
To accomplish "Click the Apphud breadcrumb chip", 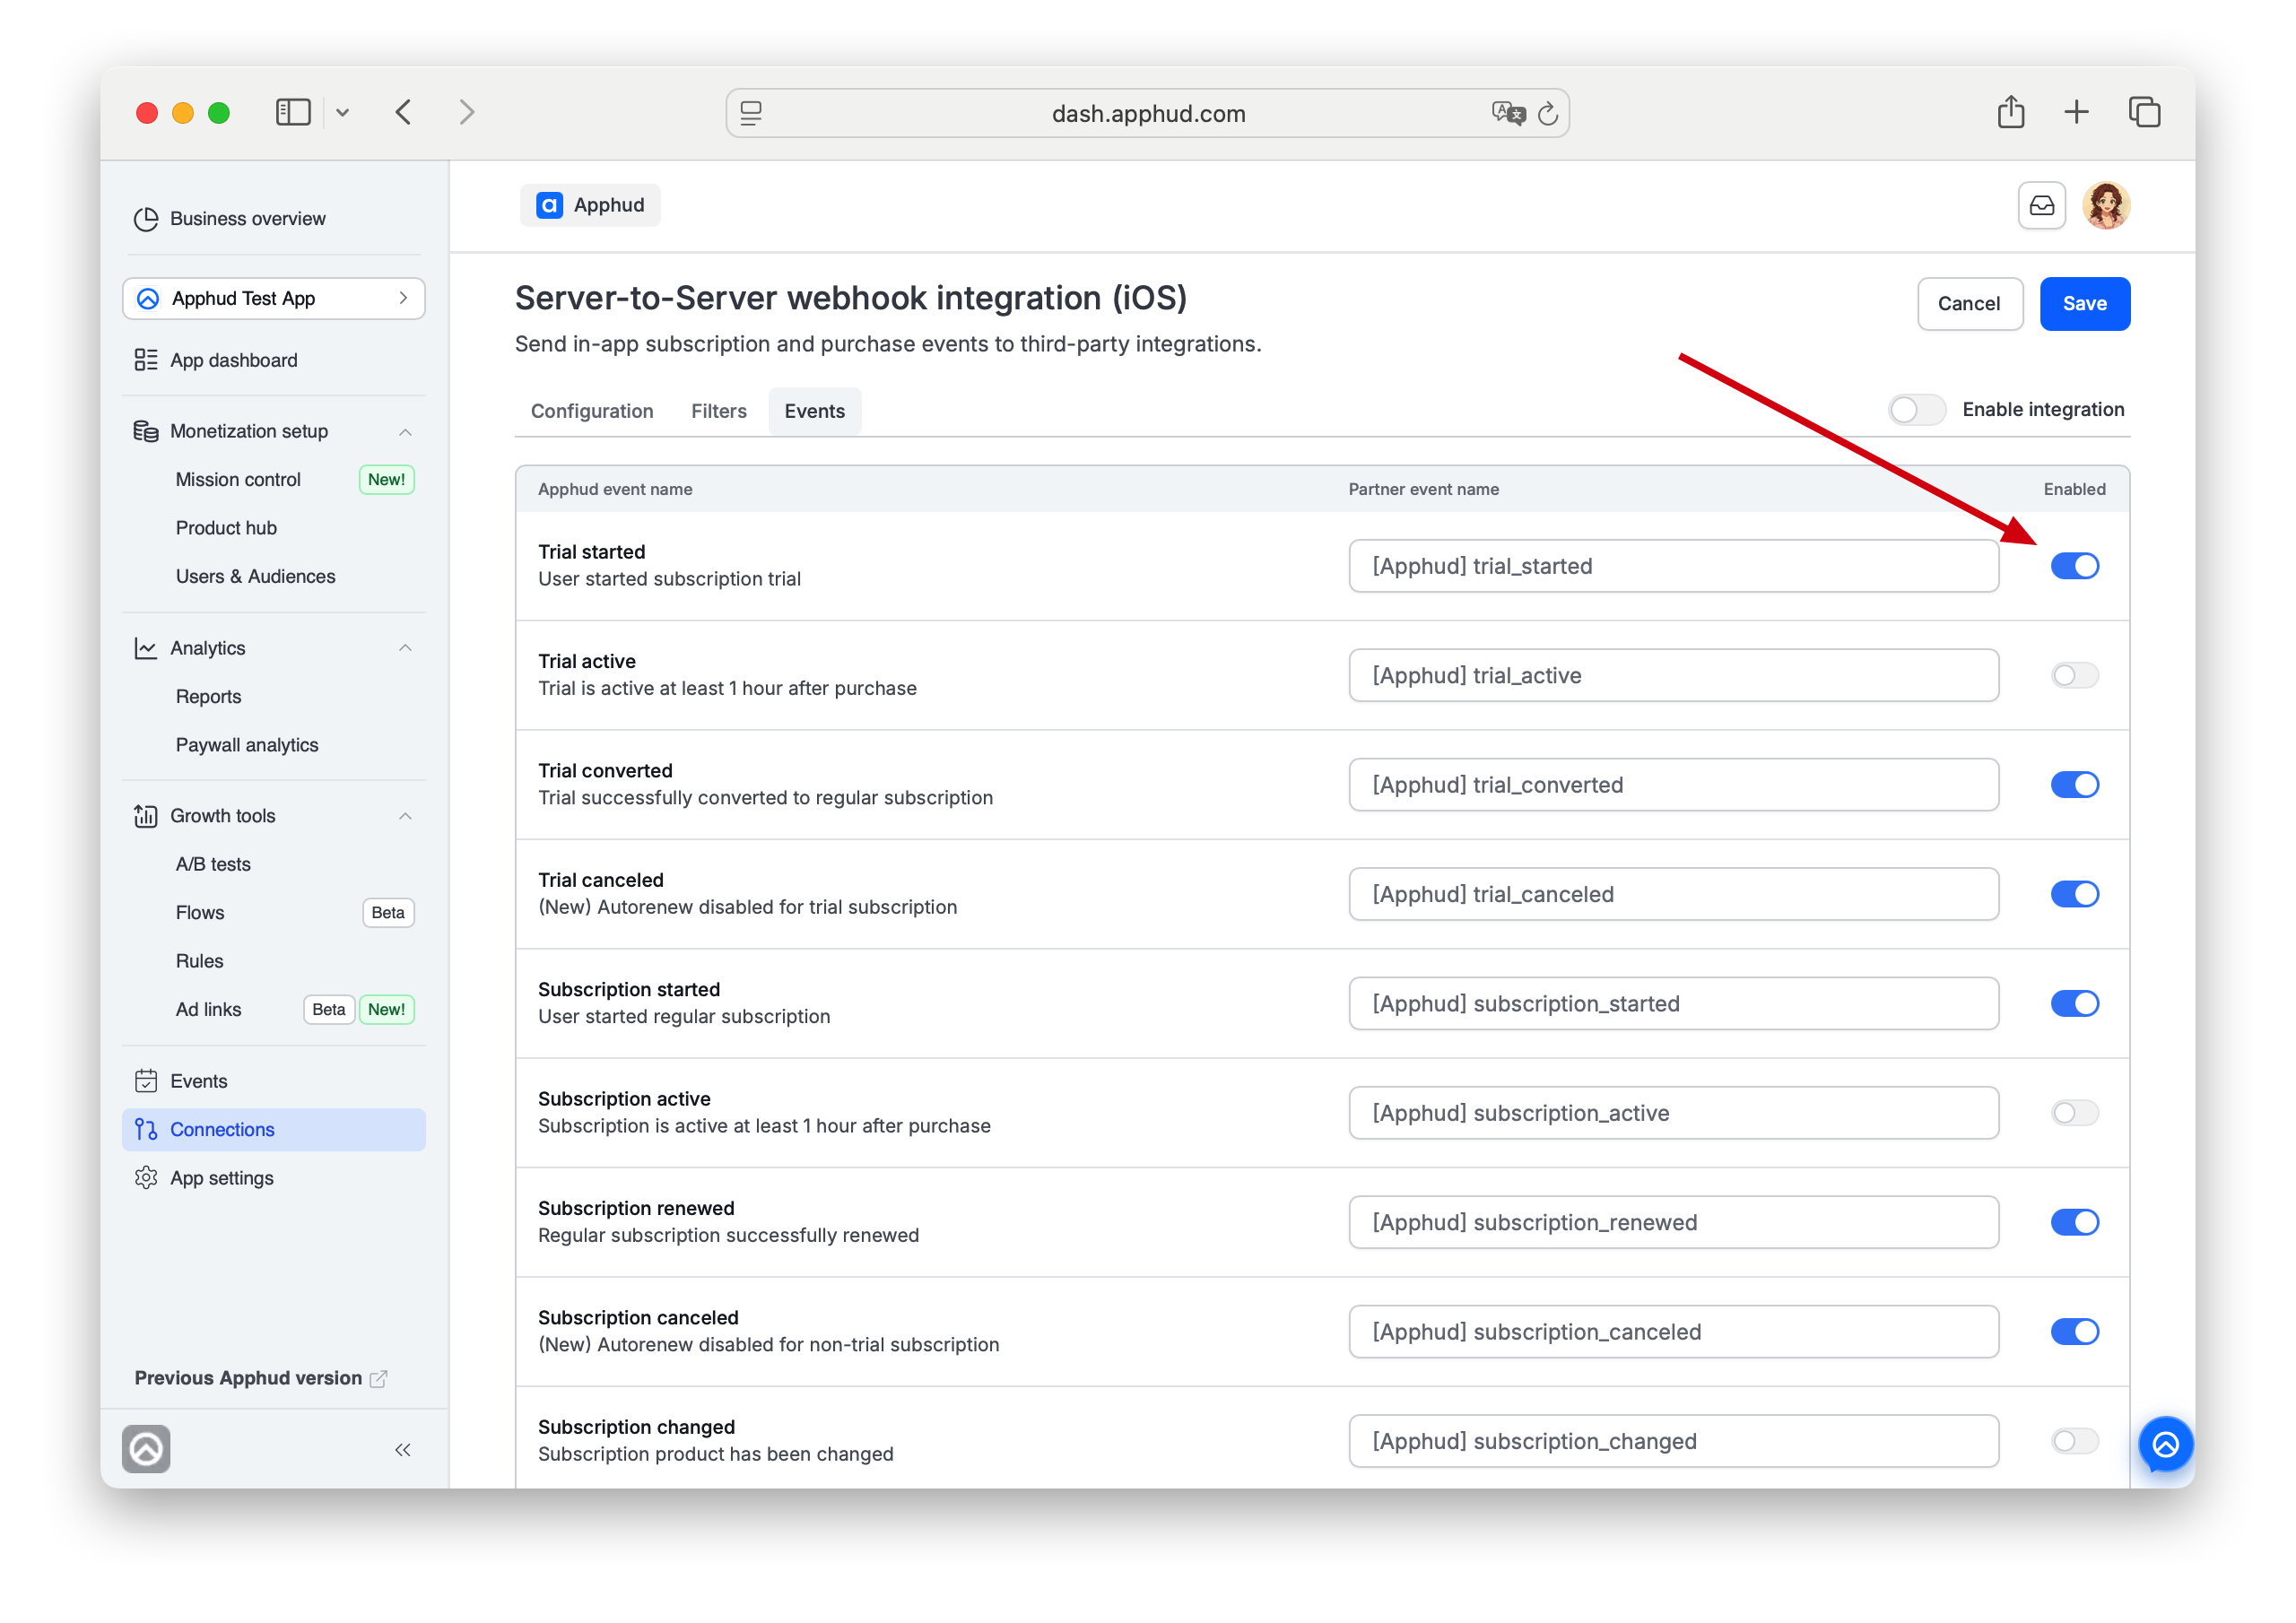I will coord(590,205).
